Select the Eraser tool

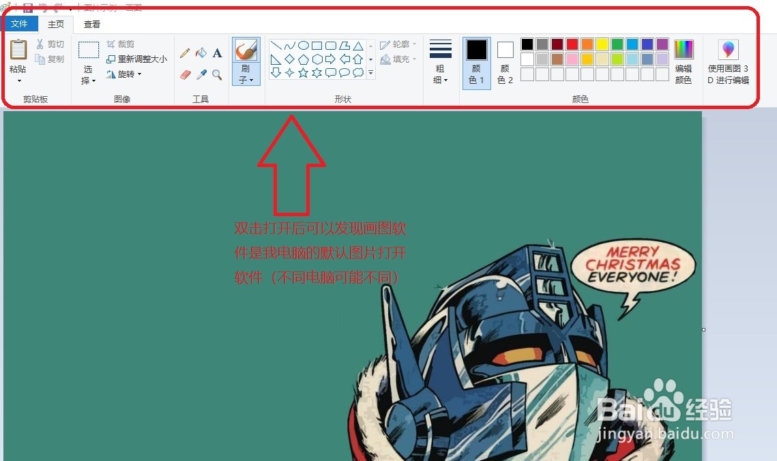tap(185, 75)
